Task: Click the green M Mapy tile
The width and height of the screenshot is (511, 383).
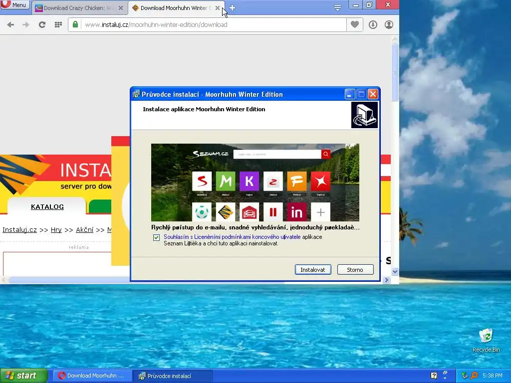Action: (x=226, y=181)
